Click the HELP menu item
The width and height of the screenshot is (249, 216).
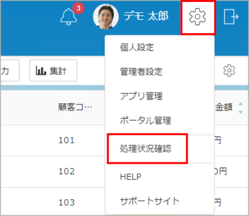click(x=130, y=177)
